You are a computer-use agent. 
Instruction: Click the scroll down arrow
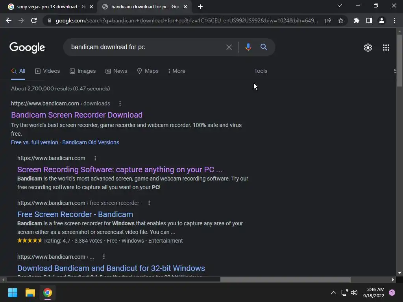click(399, 273)
